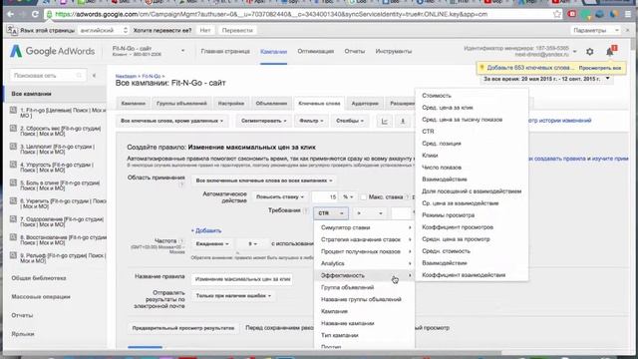Open Инструменты in top navigation
Image resolution: width=638 pixels, height=359 pixels.
click(x=394, y=52)
